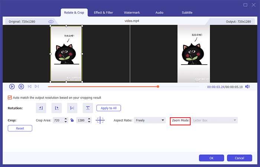The height and width of the screenshot is (167, 260).
Task: Click the video.mp4 file name
Action: pyautogui.click(x=132, y=21)
